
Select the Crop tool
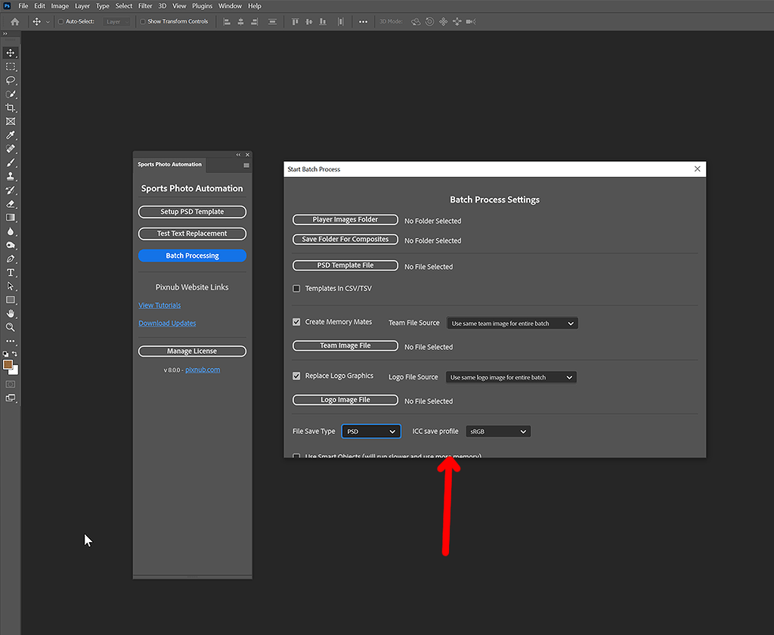(10, 107)
